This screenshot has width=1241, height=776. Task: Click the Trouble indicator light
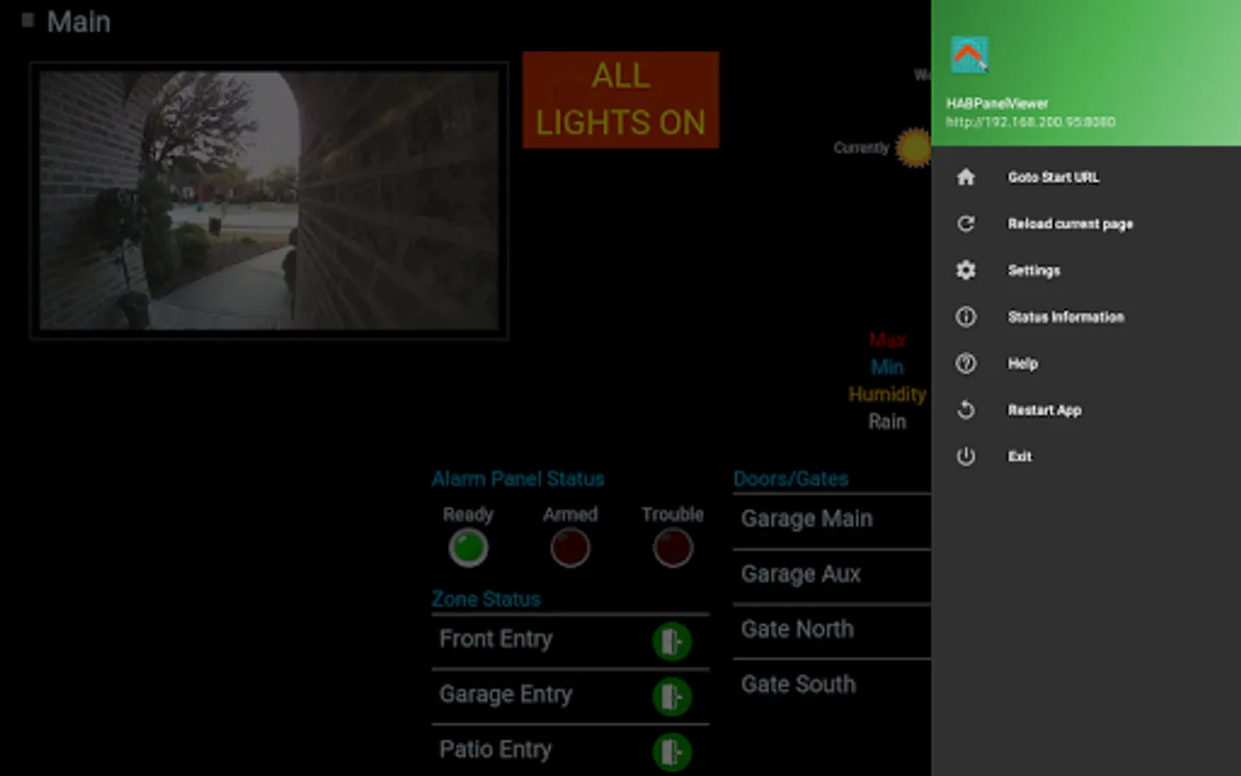[x=672, y=548]
